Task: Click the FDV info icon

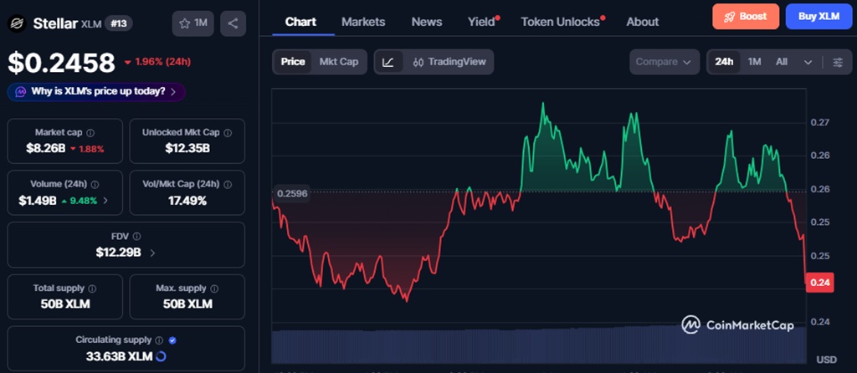Action: (136, 237)
